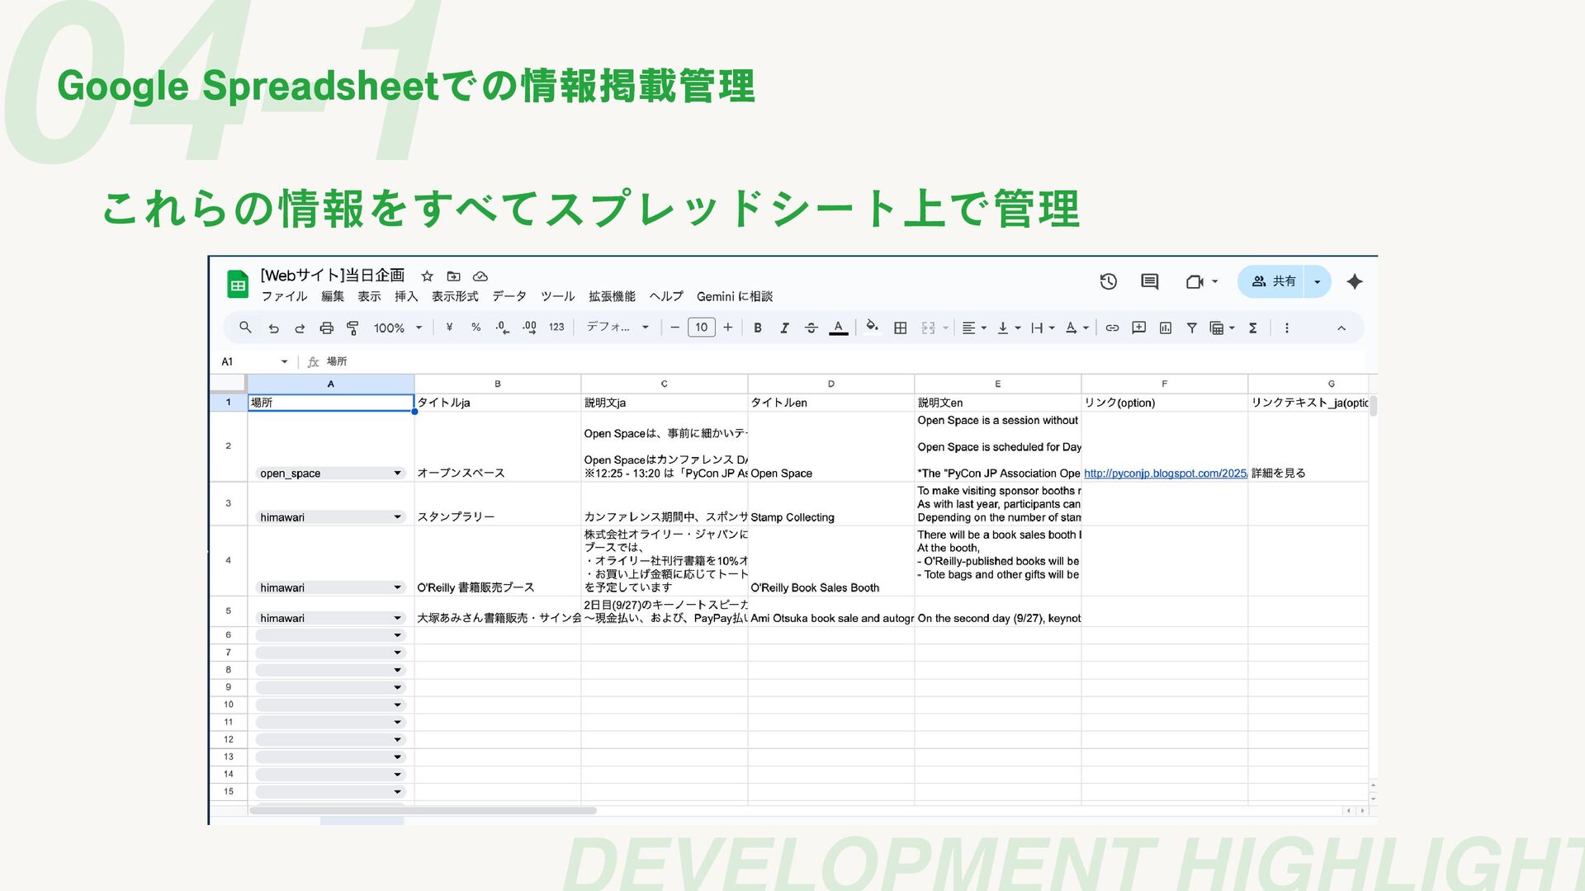The width and height of the screenshot is (1585, 891).
Task: Toggle italic formatting
Action: click(x=784, y=328)
